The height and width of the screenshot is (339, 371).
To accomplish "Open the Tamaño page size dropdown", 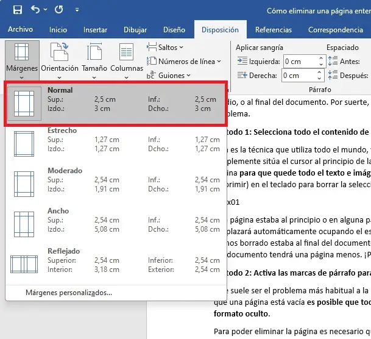I will (x=94, y=60).
